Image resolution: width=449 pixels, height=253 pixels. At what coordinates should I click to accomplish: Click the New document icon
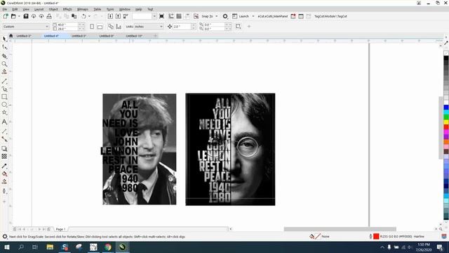(6, 16)
